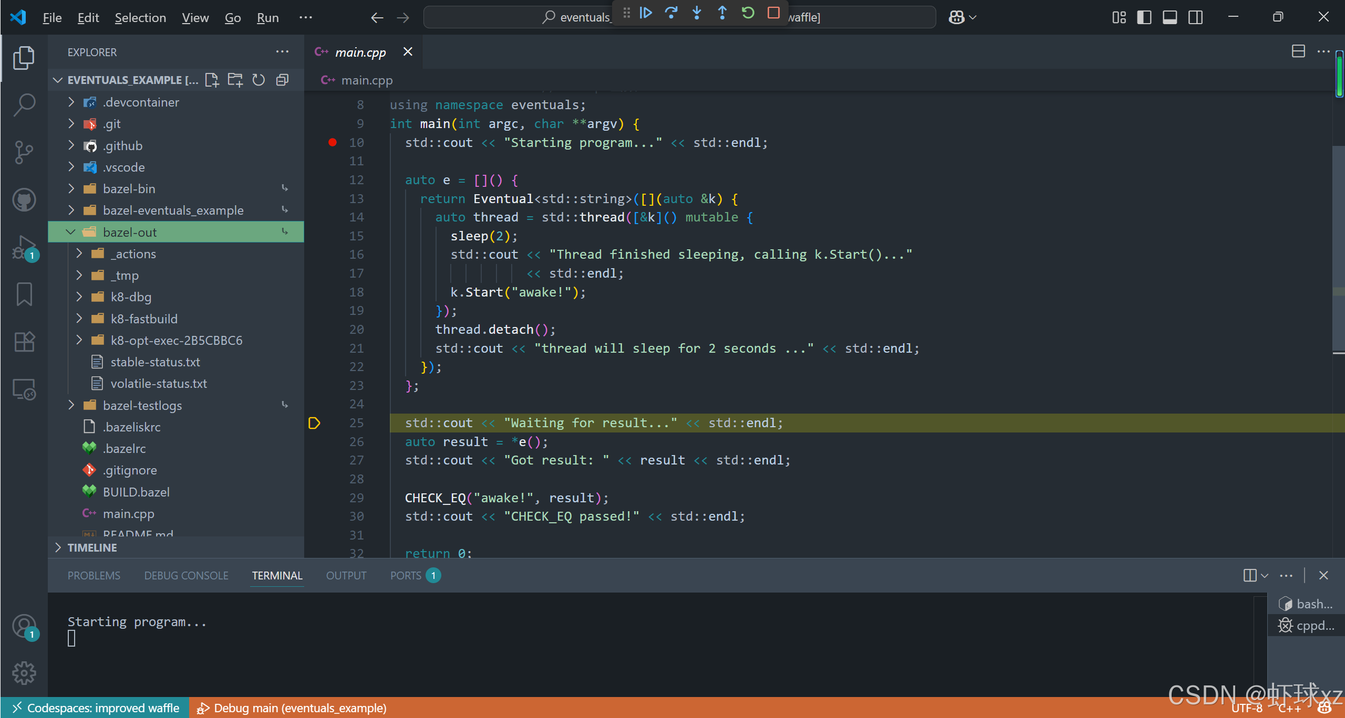
Task: Go forward with the navigation arrow
Action: click(403, 18)
